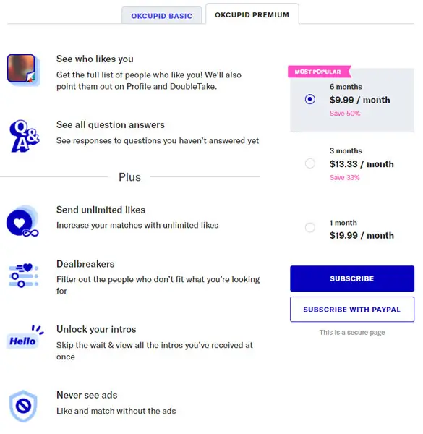Click the Save 50% pink text
The image size is (423, 434).
pos(345,114)
